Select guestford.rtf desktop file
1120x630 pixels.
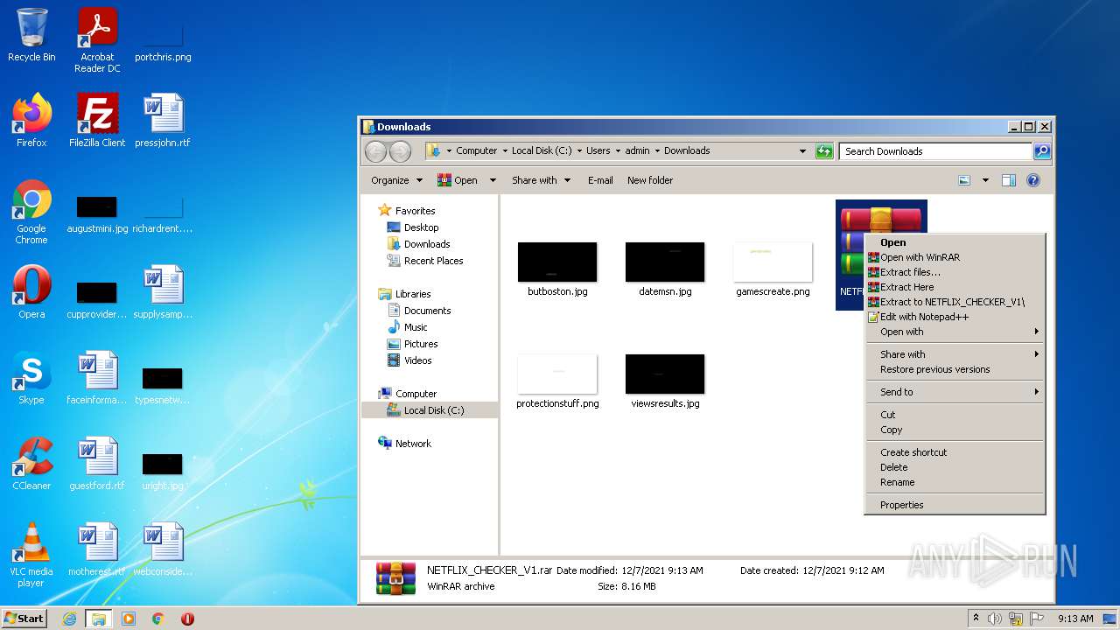97,463
